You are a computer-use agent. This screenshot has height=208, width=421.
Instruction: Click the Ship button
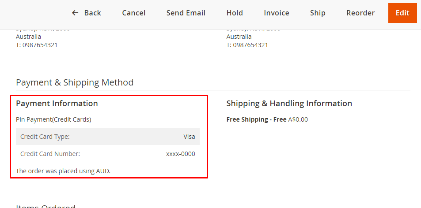(x=318, y=13)
